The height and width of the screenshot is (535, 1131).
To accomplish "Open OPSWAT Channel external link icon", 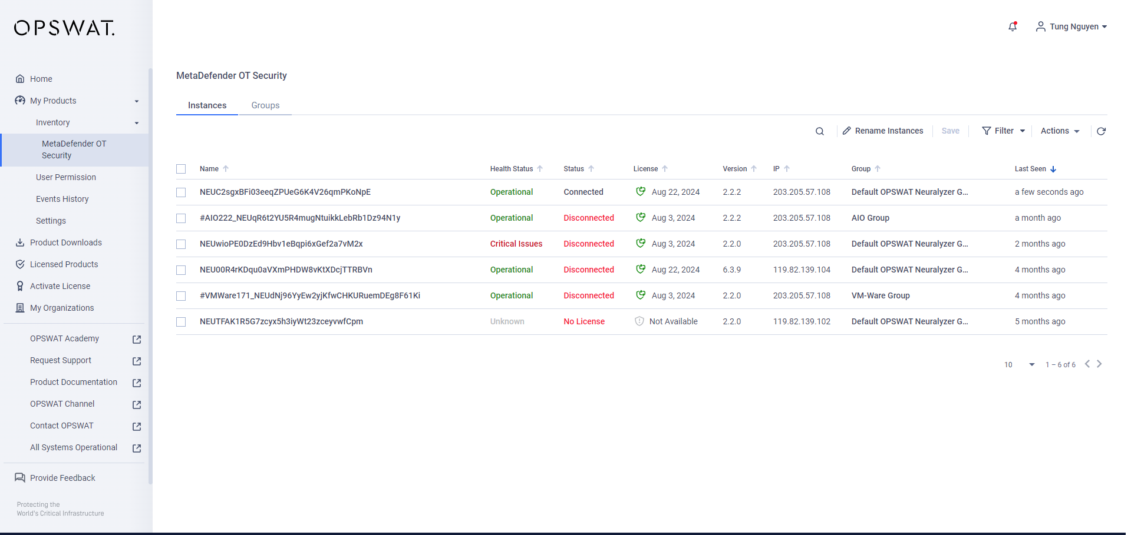I will pyautogui.click(x=137, y=405).
